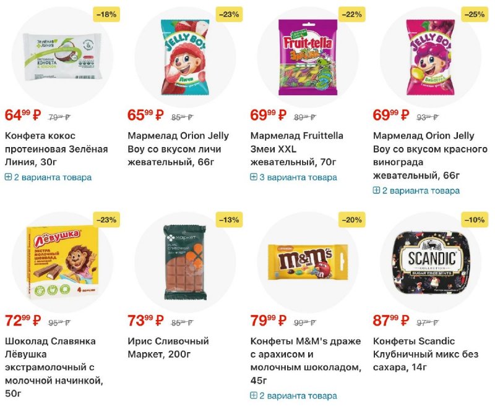Open the Fruittella Змеи XXL package image

pos(308,57)
